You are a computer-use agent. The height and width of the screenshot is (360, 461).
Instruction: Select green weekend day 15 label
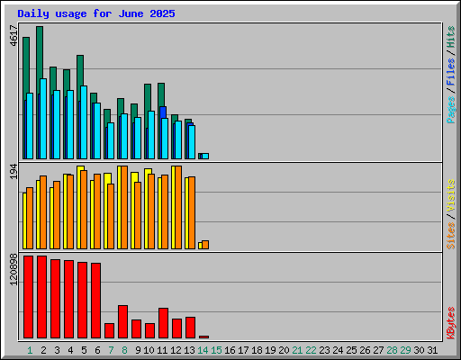click(216, 350)
